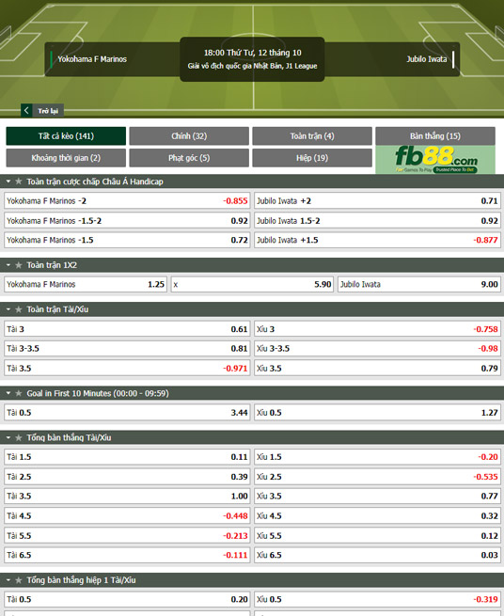
Task: Show the Hiệp (19) markets tab
Action: 312,158
